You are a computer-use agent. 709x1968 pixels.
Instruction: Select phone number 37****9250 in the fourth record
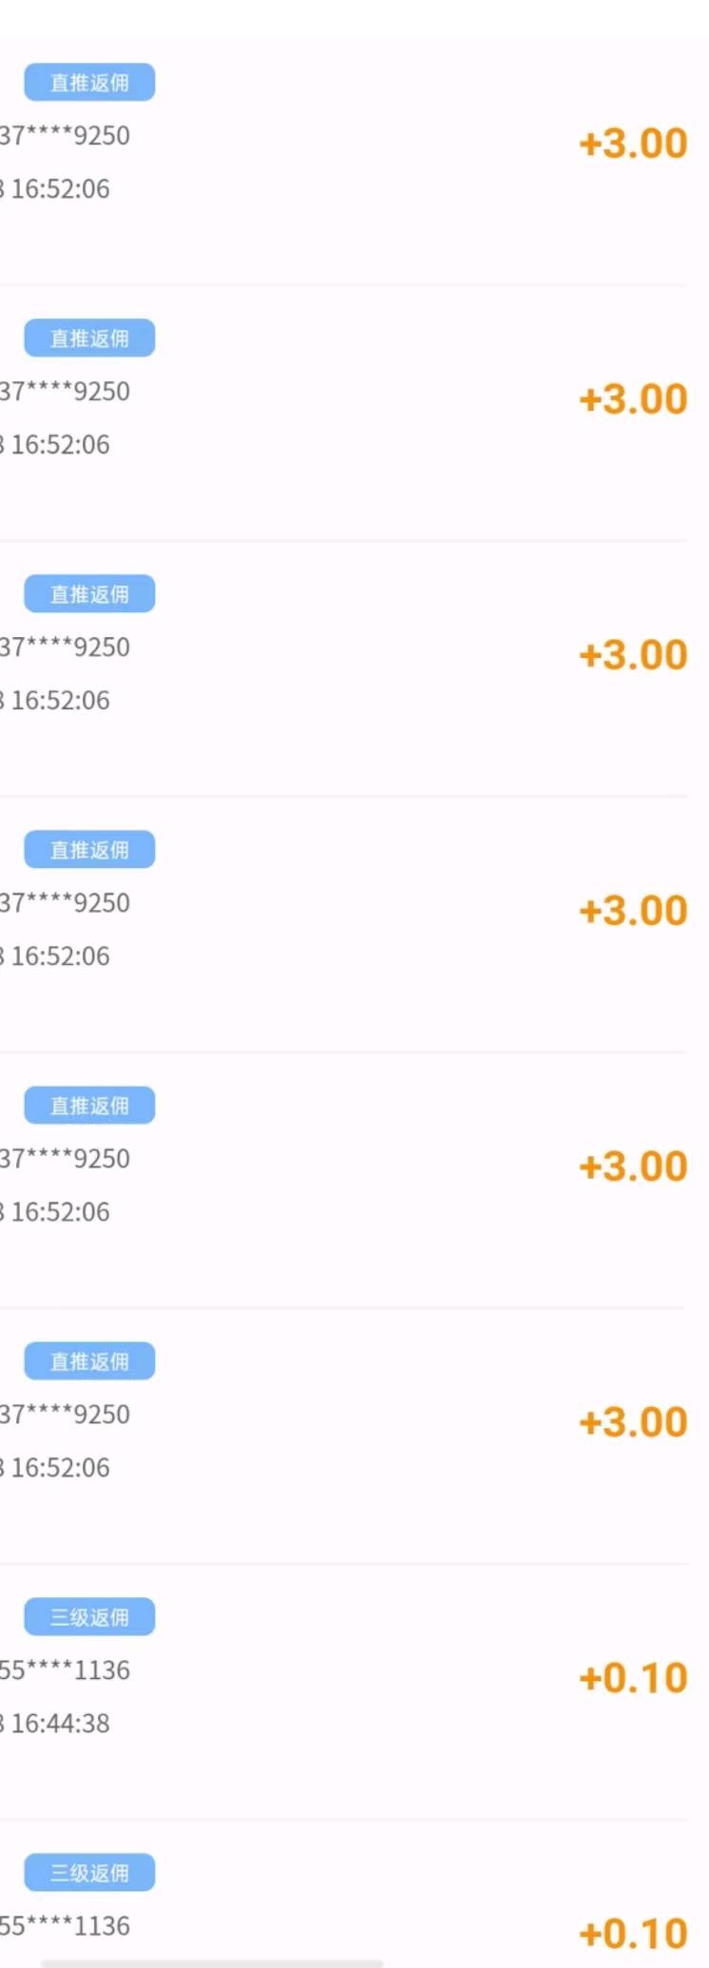point(65,903)
